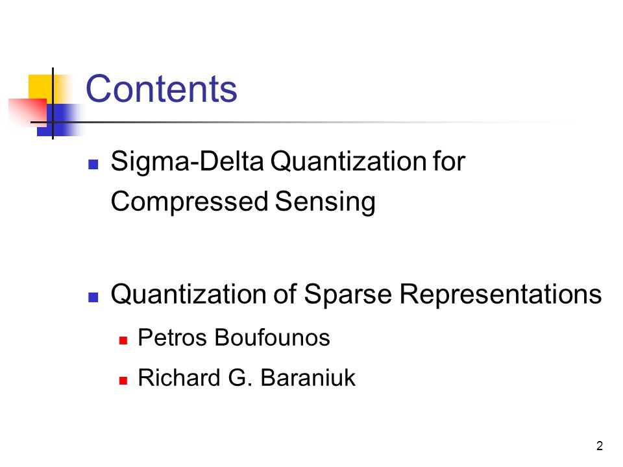The image size is (623, 467).
Task: Click the Contents slide title
Action: pos(162,89)
